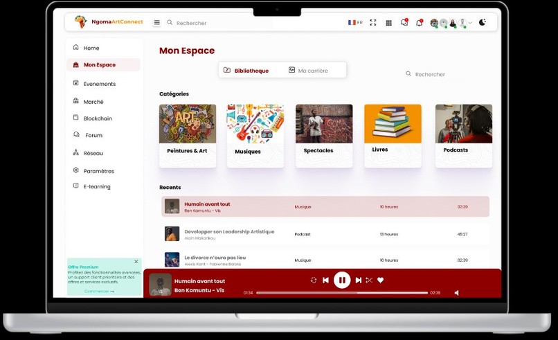
Task: Skip to previous track
Action: [325, 280]
